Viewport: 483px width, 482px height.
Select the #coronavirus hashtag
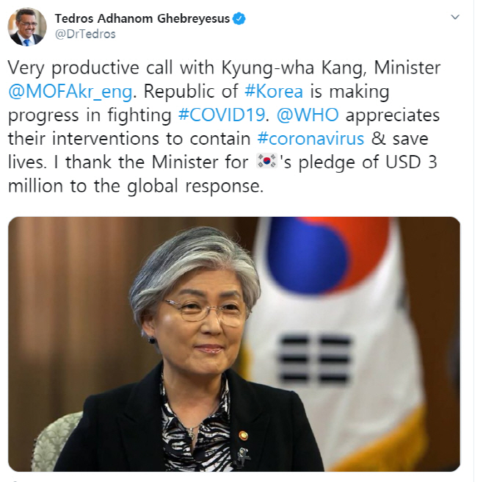coord(310,139)
